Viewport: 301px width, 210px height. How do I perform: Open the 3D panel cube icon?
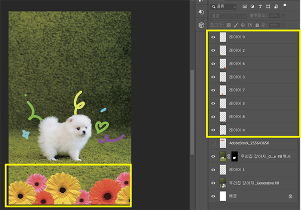(x=201, y=25)
